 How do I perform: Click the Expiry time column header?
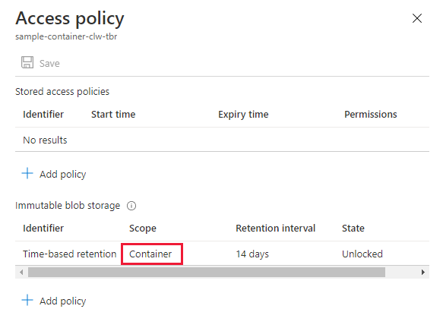click(243, 115)
